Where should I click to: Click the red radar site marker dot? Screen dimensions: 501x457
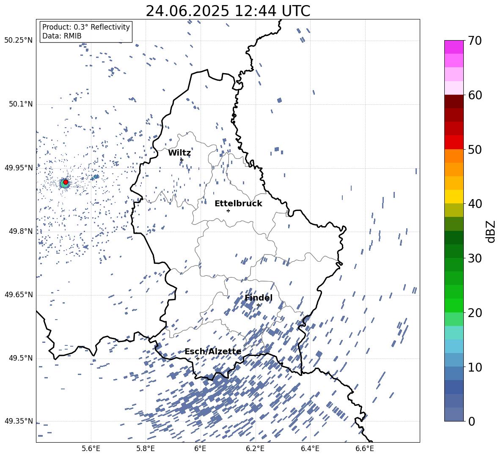pyautogui.click(x=66, y=182)
